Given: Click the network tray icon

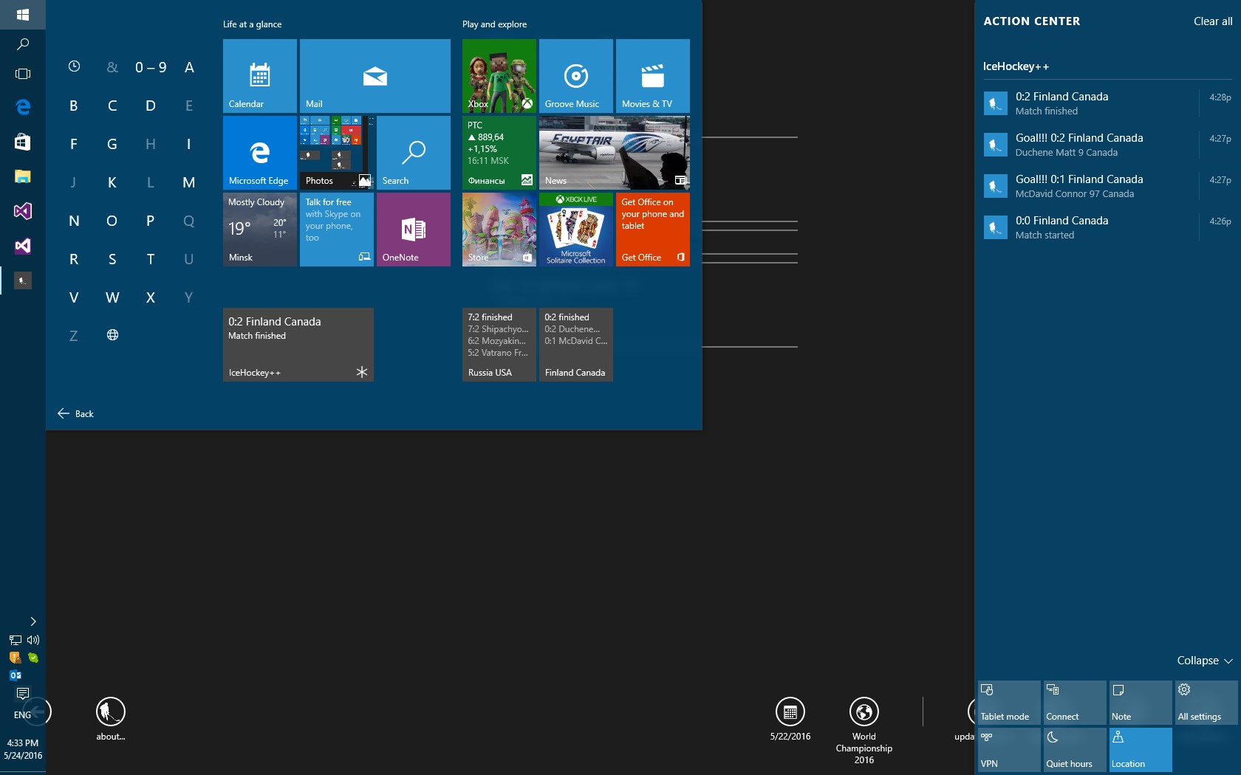Looking at the screenshot, I should coord(16,640).
